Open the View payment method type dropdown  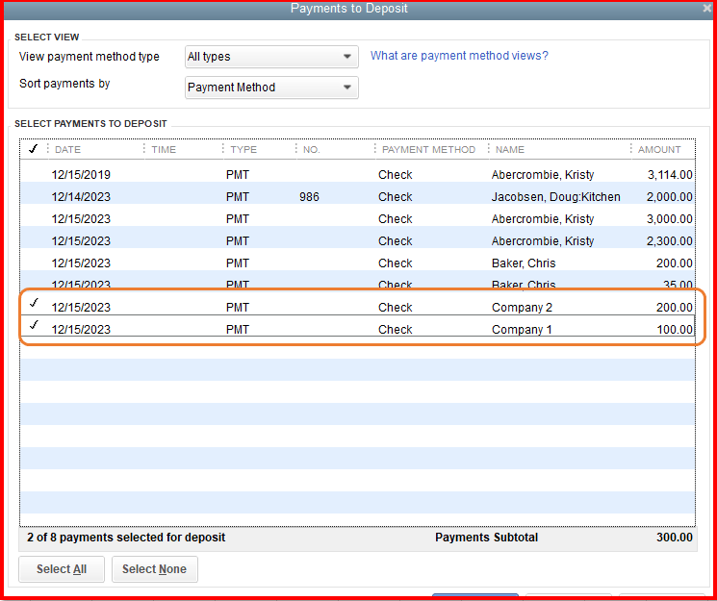[x=271, y=57]
